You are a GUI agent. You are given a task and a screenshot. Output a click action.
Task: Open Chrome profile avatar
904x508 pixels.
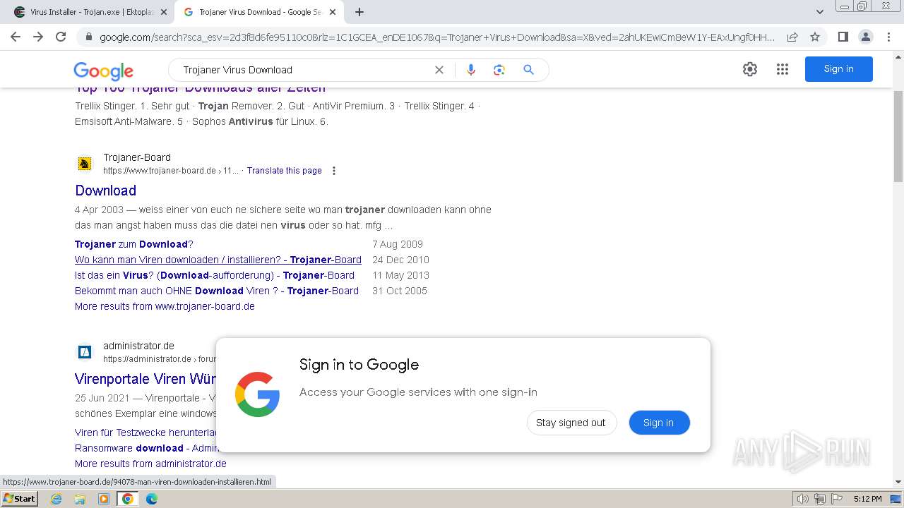866,37
